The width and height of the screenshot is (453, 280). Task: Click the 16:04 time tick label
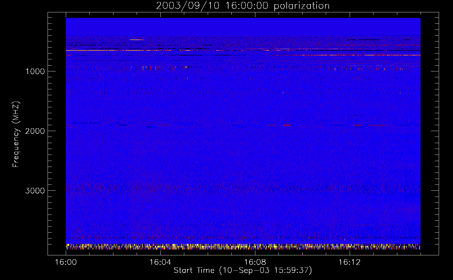[x=160, y=262]
